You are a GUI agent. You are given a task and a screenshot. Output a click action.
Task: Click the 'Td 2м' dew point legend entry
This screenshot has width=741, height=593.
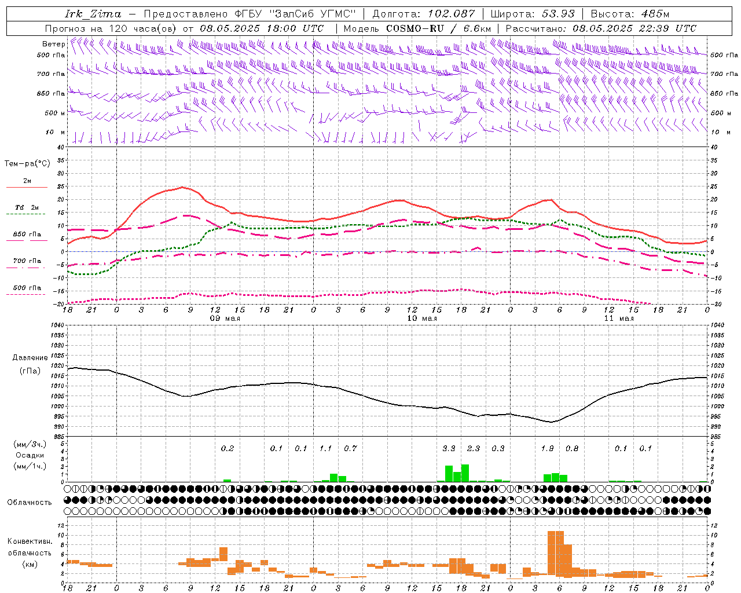(27, 207)
